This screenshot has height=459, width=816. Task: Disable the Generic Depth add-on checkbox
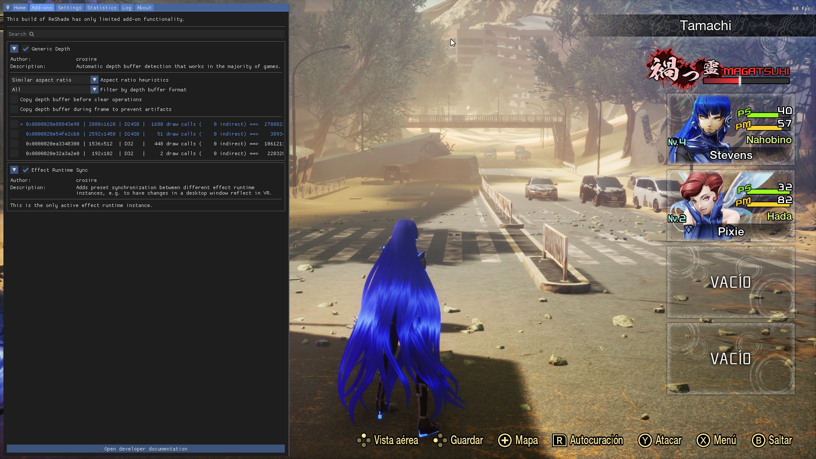pyautogui.click(x=25, y=48)
